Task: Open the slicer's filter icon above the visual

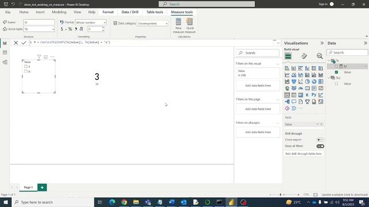Action: pos(39,57)
